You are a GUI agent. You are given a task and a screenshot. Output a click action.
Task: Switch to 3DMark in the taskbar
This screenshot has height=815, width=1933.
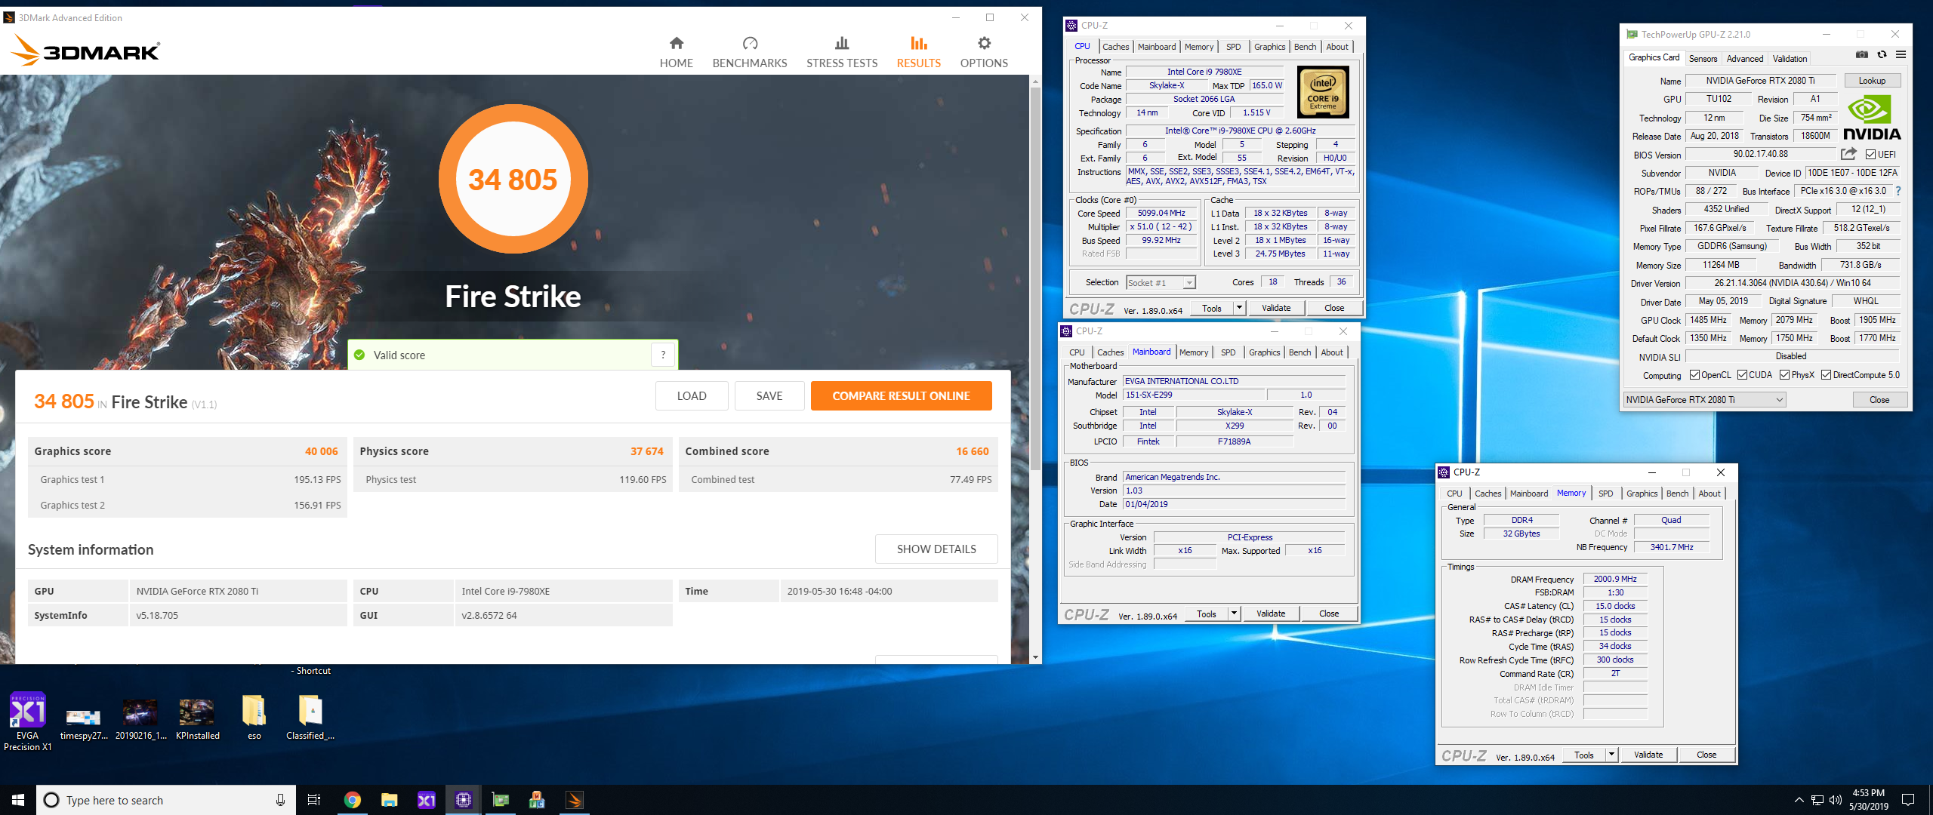tap(574, 800)
